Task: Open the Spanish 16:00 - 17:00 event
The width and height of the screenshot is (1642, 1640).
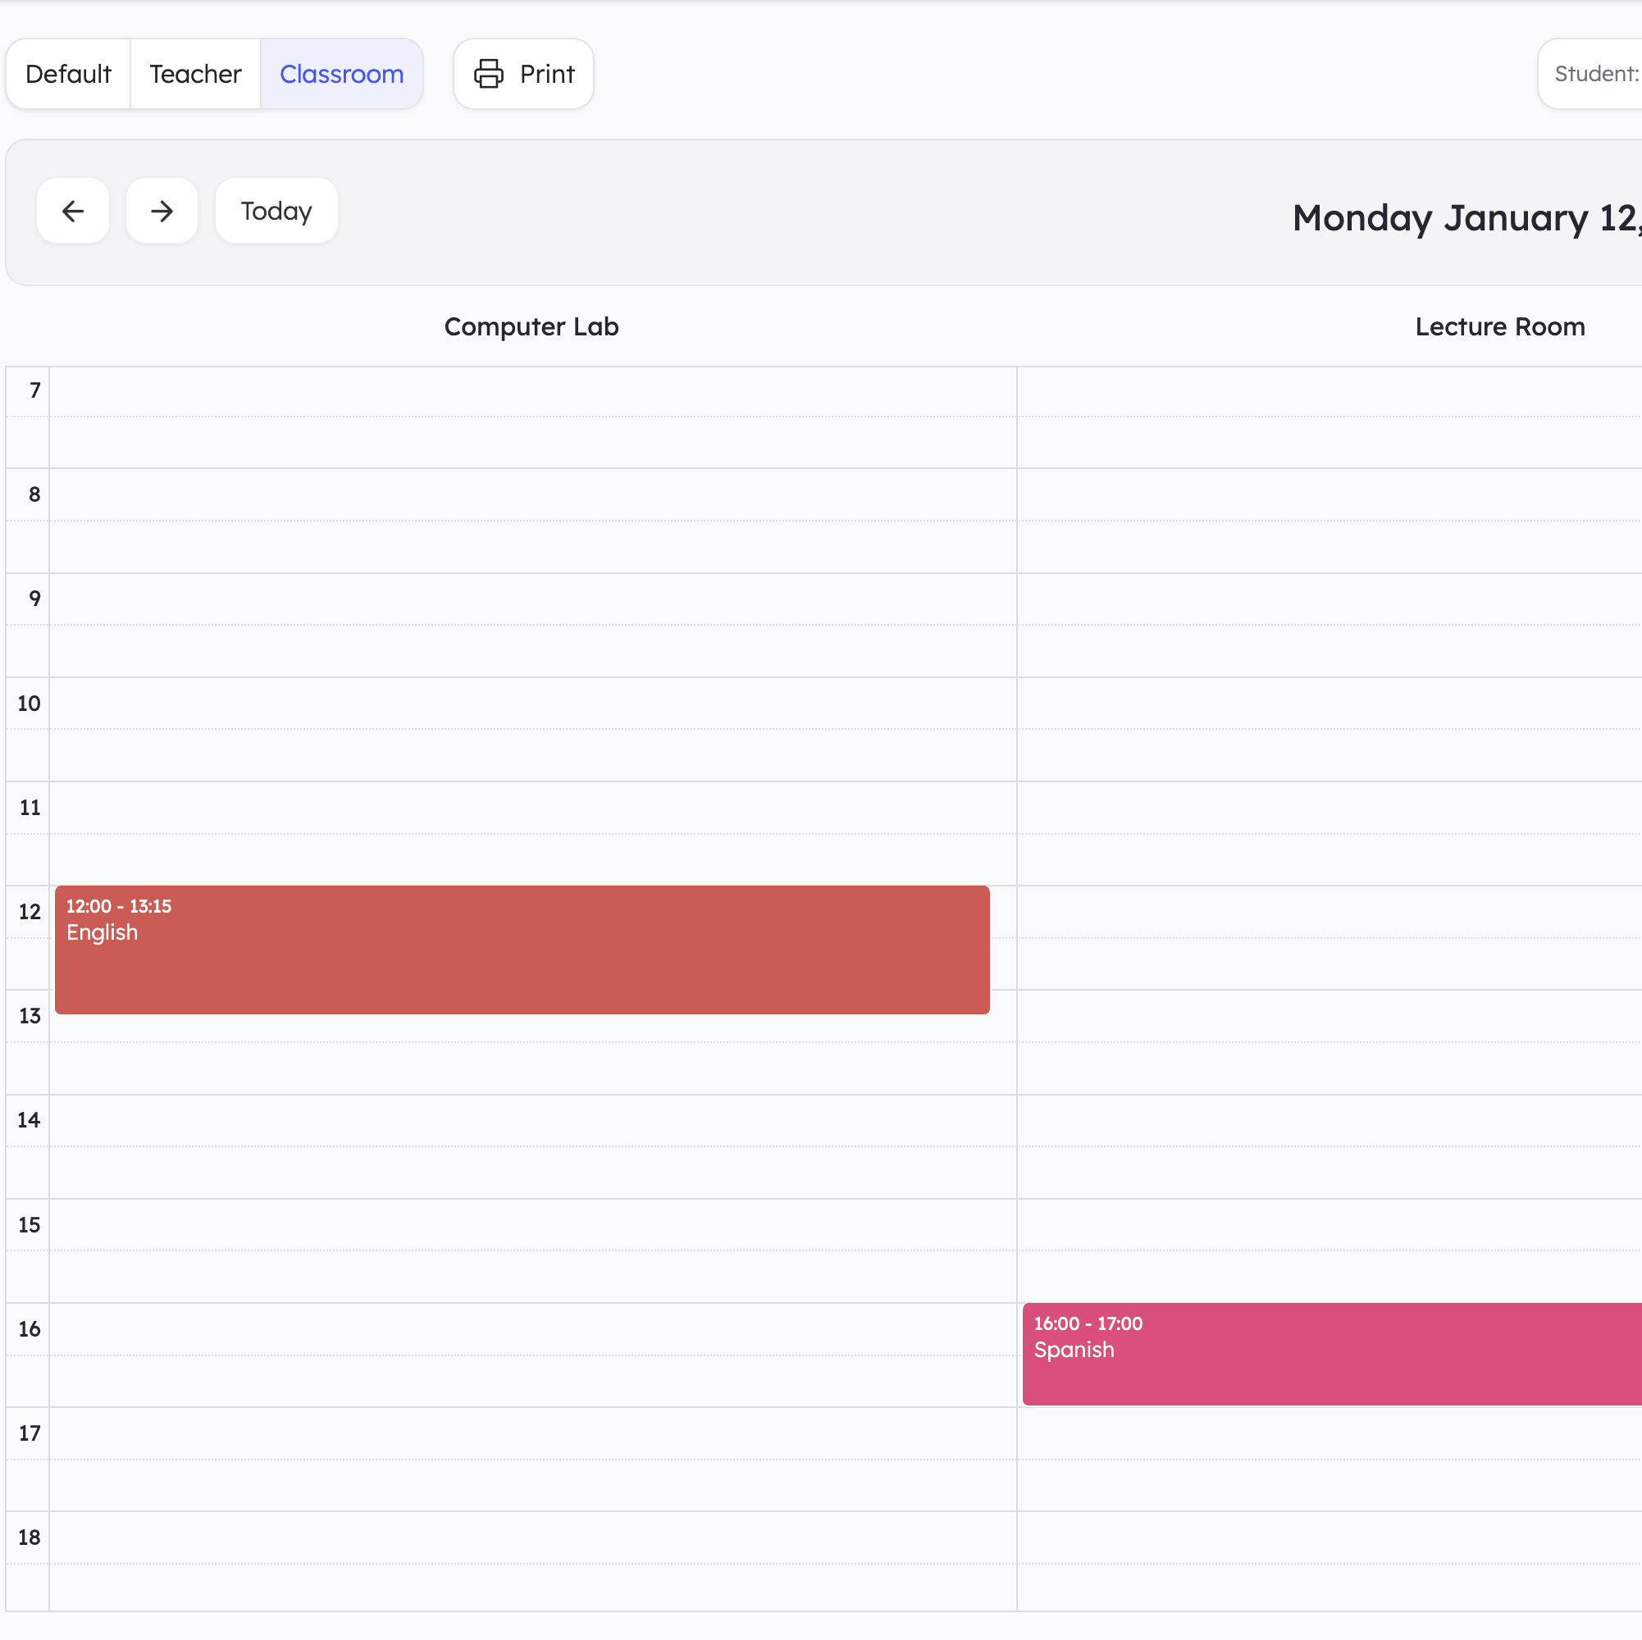Action: coord(1331,1354)
